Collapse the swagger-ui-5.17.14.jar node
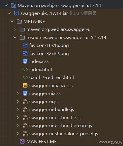This screenshot has width=123, height=146. [x=9, y=13]
